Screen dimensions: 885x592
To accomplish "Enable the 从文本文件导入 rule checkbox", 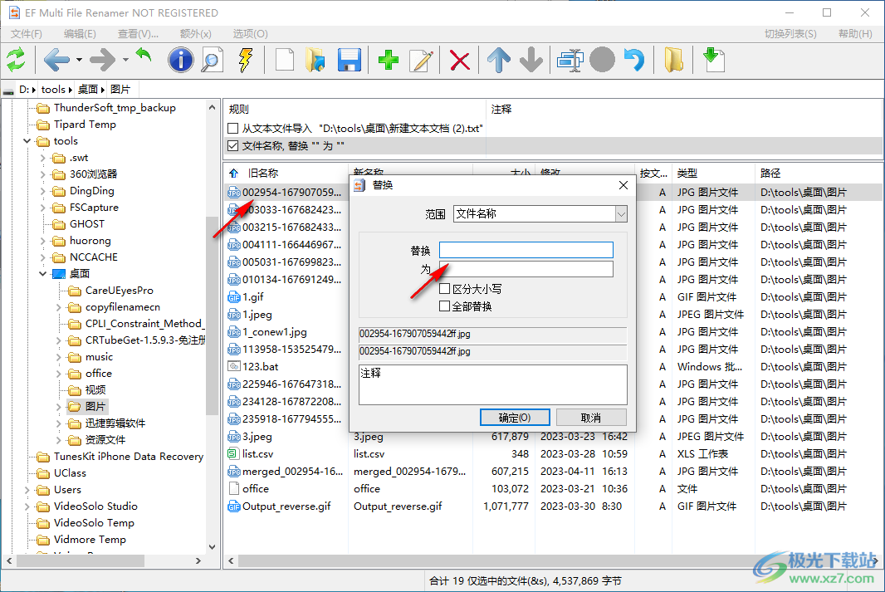I will click(233, 129).
